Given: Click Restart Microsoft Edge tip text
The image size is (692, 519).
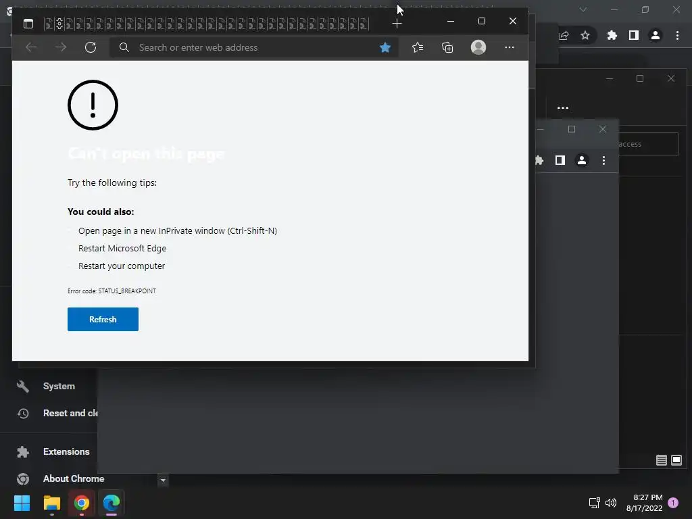Looking at the screenshot, I should pos(122,249).
